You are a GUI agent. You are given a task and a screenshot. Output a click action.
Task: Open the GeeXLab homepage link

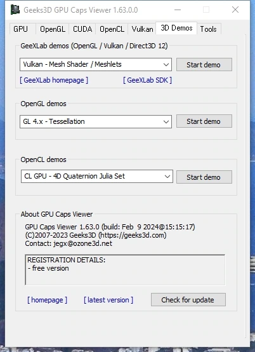click(54, 80)
